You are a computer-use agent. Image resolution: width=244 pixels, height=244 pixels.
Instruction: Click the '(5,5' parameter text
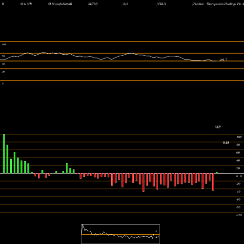125,4
